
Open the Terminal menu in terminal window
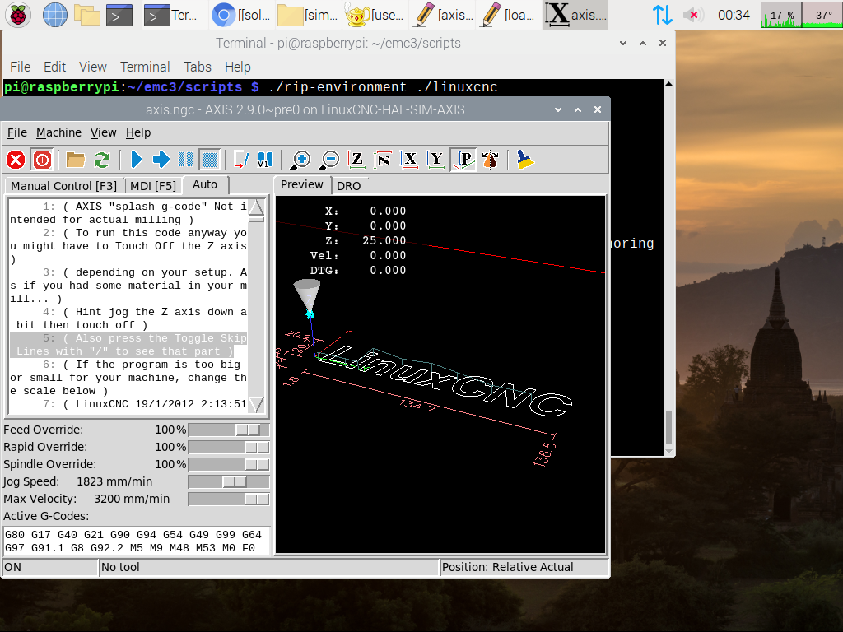click(x=145, y=67)
